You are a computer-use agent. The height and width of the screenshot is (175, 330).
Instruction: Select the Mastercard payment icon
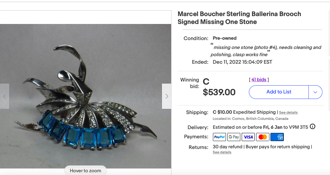(263, 137)
